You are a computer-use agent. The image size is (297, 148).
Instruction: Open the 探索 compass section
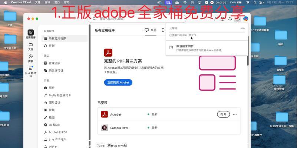31,58
